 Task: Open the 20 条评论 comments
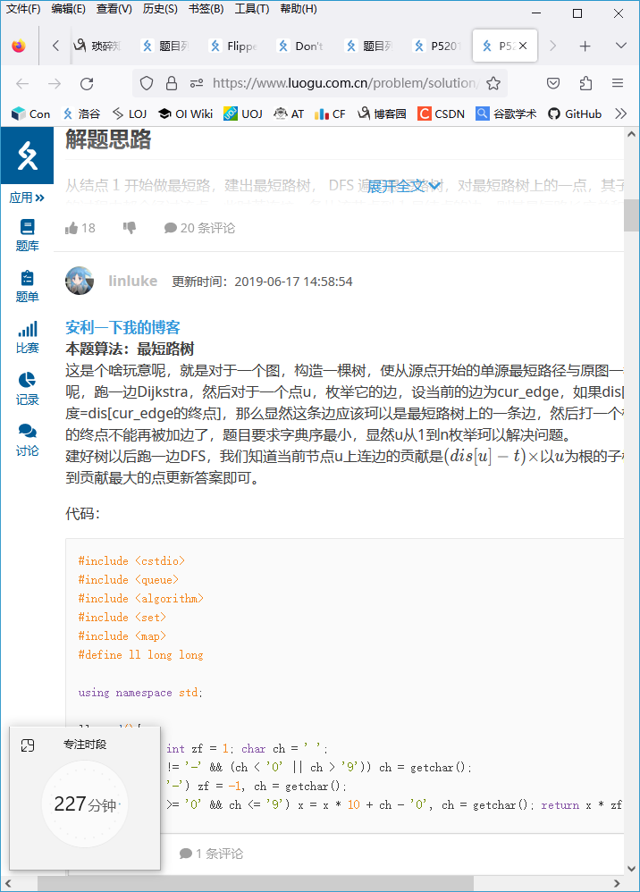pyautogui.click(x=199, y=228)
